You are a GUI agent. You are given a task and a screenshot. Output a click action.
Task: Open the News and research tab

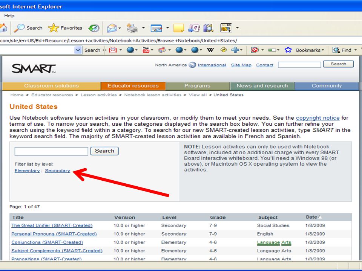pyautogui.click(x=262, y=86)
